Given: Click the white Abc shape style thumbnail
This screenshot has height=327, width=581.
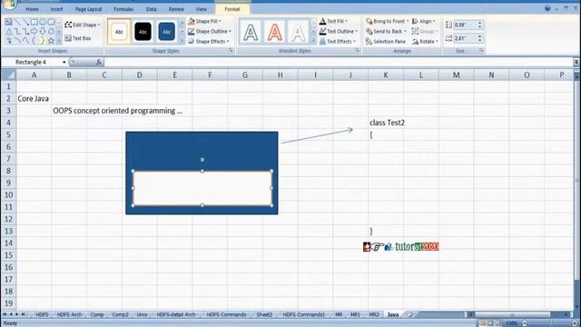Looking at the screenshot, I should (x=119, y=32).
